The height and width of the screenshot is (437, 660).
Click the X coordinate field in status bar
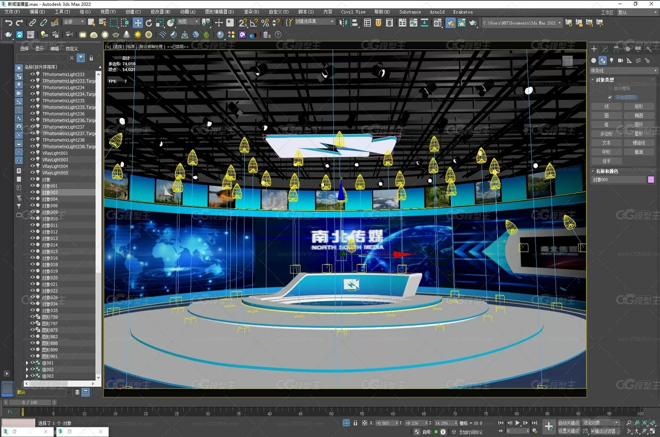[x=387, y=423]
